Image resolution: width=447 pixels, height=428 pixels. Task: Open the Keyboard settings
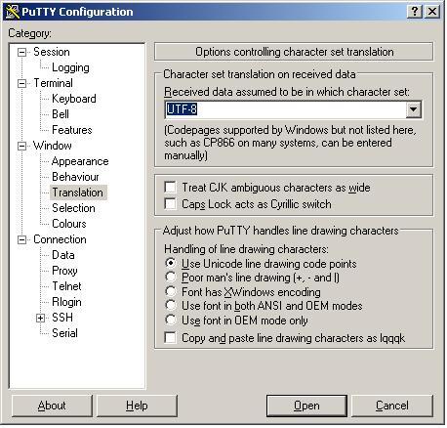click(x=74, y=99)
